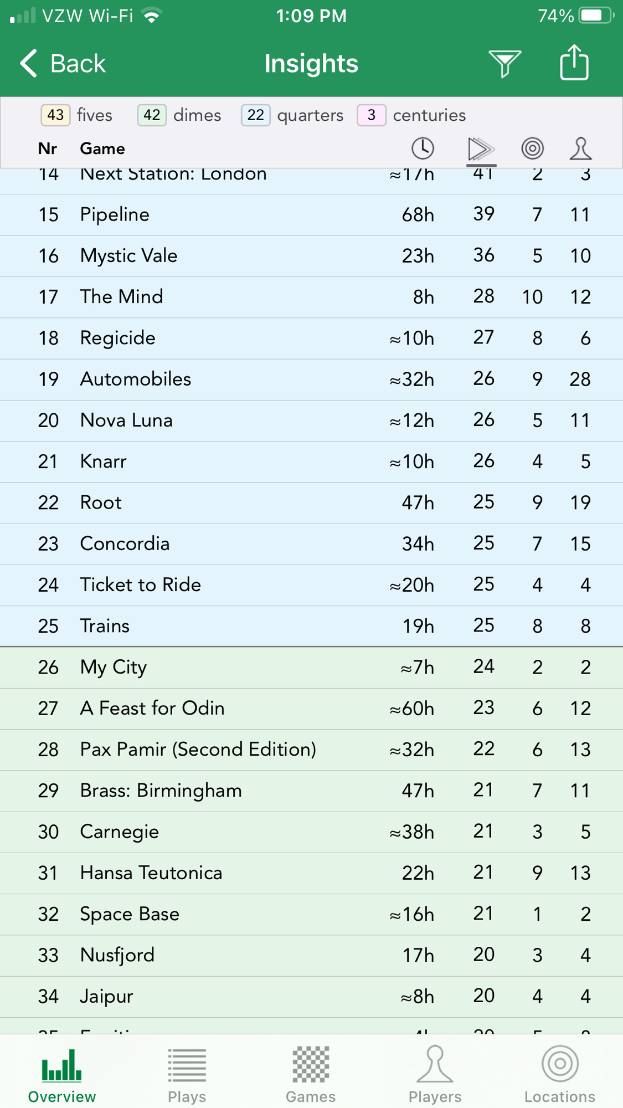Tap the 42 dimes badge
Screen dimensions: 623x1108
tap(152, 115)
